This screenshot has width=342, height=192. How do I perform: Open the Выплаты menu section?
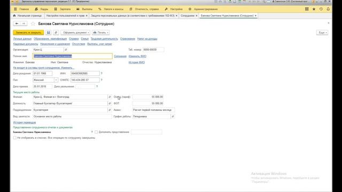(84, 9)
